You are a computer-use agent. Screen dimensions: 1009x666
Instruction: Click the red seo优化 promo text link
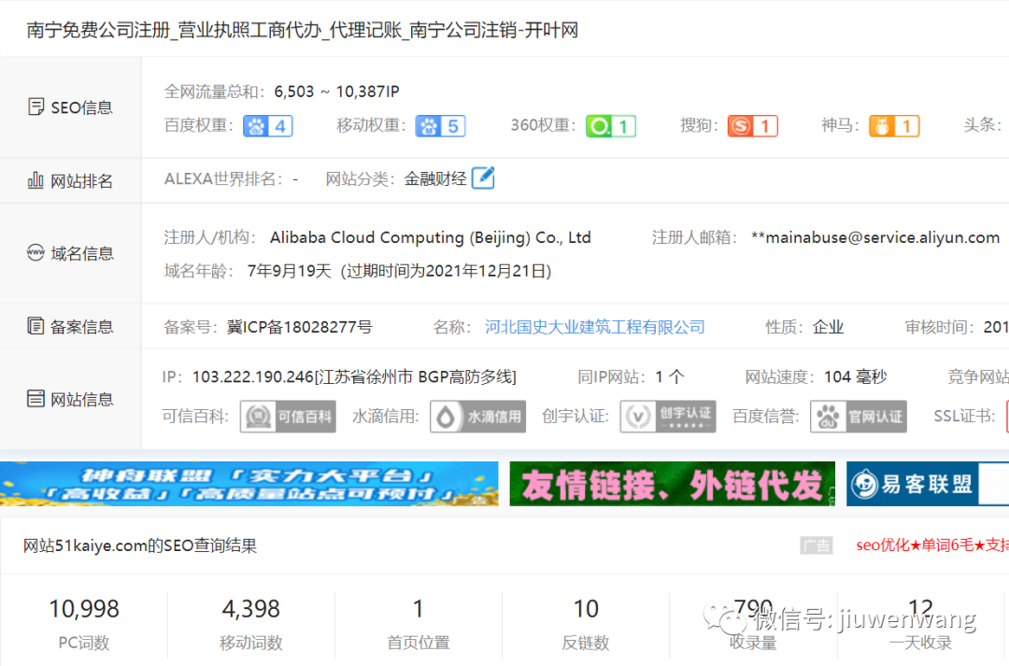[932, 545]
